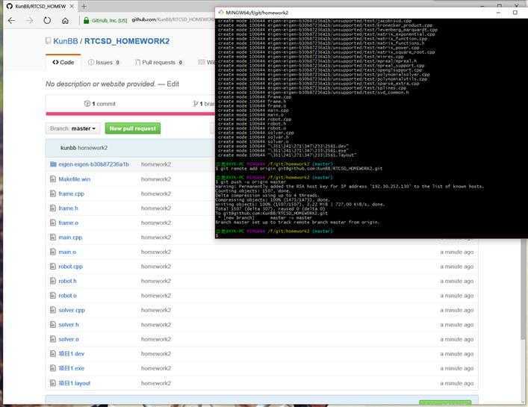Click file icon next to robot.o
The height and width of the screenshot is (407, 528).
53,296
